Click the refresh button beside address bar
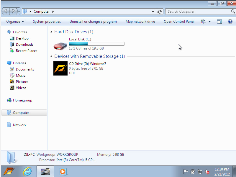This screenshot has width=236, height=177. pyautogui.click(x=160, y=12)
